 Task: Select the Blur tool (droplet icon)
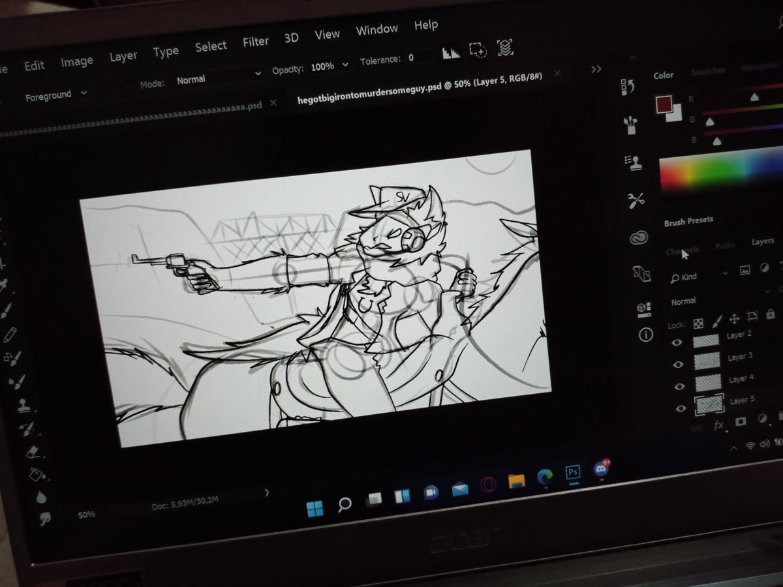pyautogui.click(x=41, y=497)
